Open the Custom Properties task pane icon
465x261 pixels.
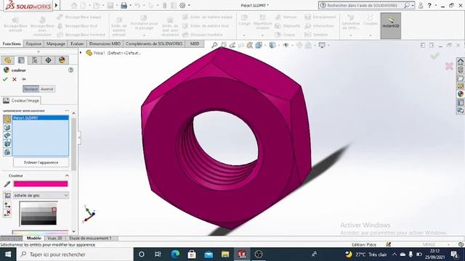point(460,102)
